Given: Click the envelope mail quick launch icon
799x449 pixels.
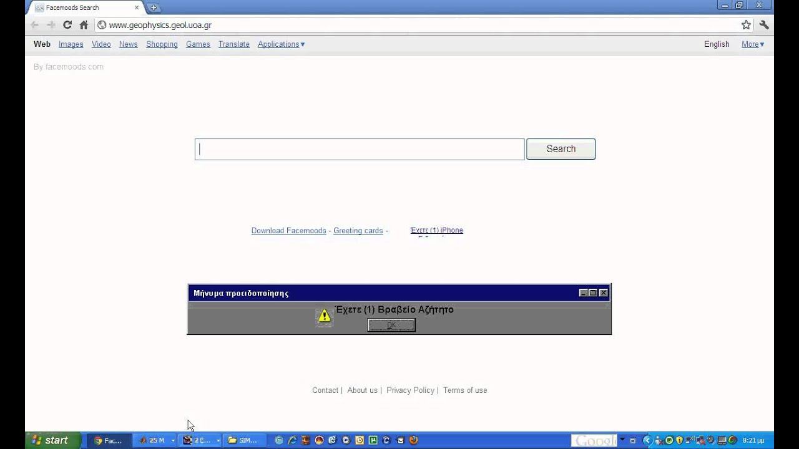Looking at the screenshot, I should click(400, 440).
